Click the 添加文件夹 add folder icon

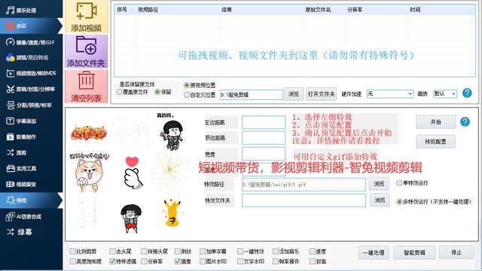tap(87, 51)
